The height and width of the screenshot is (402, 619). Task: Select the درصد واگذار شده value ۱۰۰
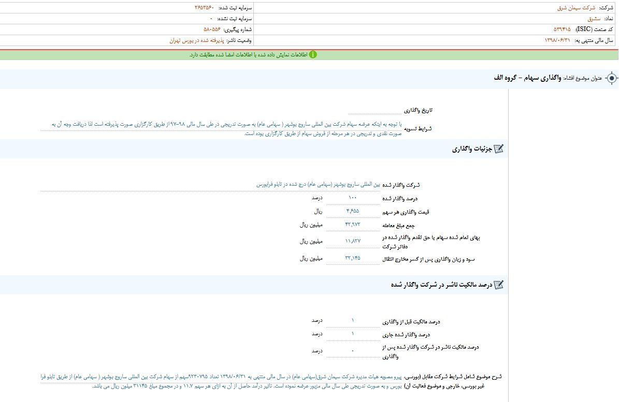pos(353,198)
